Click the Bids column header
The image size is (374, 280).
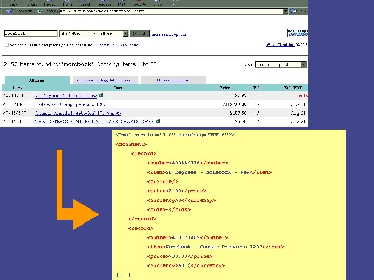pos(257,88)
